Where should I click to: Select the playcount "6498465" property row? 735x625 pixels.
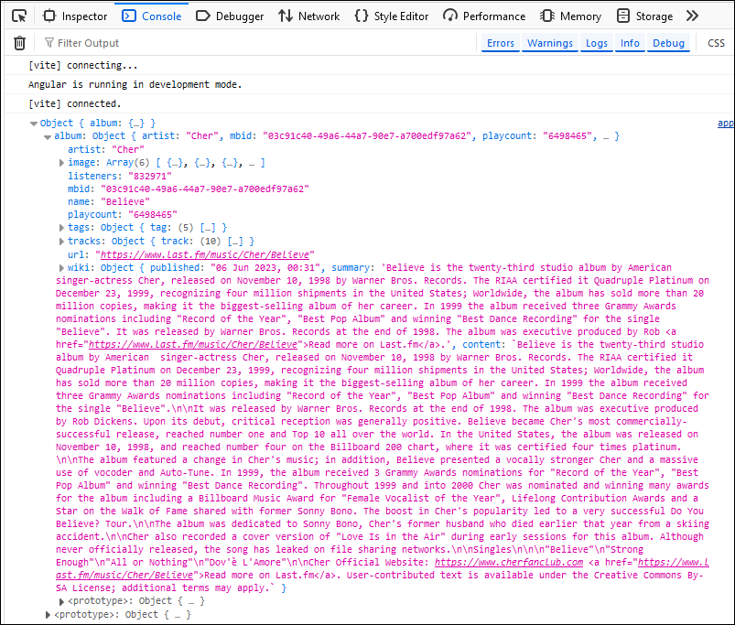tap(123, 214)
